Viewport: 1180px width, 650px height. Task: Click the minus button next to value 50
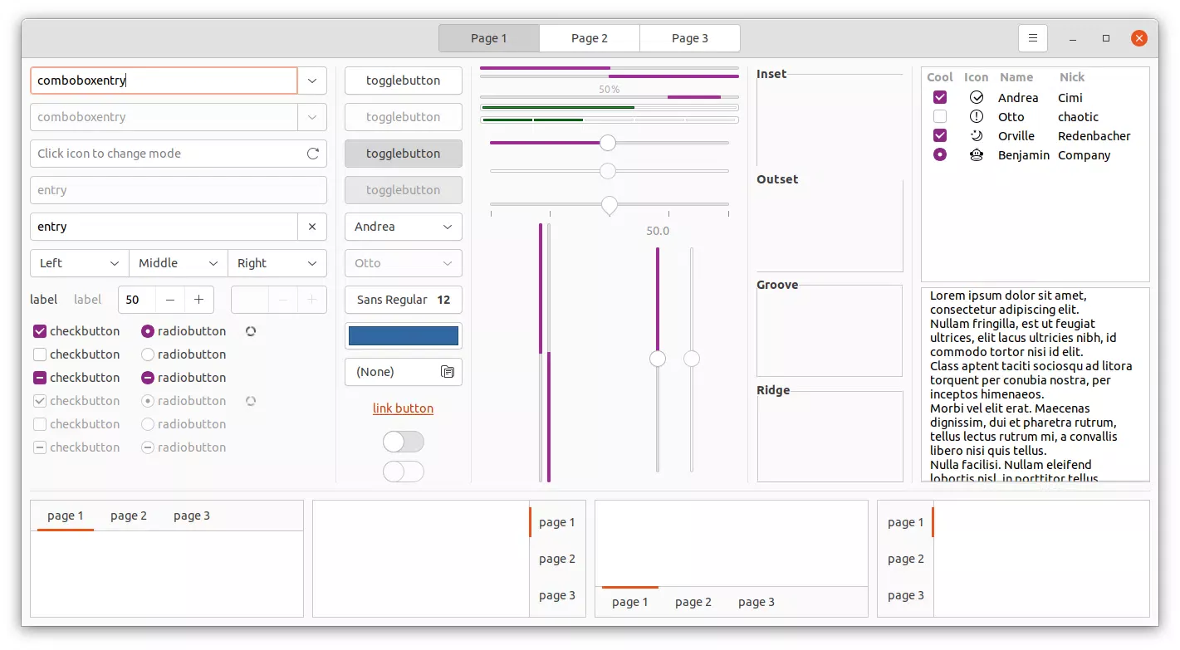(x=169, y=300)
